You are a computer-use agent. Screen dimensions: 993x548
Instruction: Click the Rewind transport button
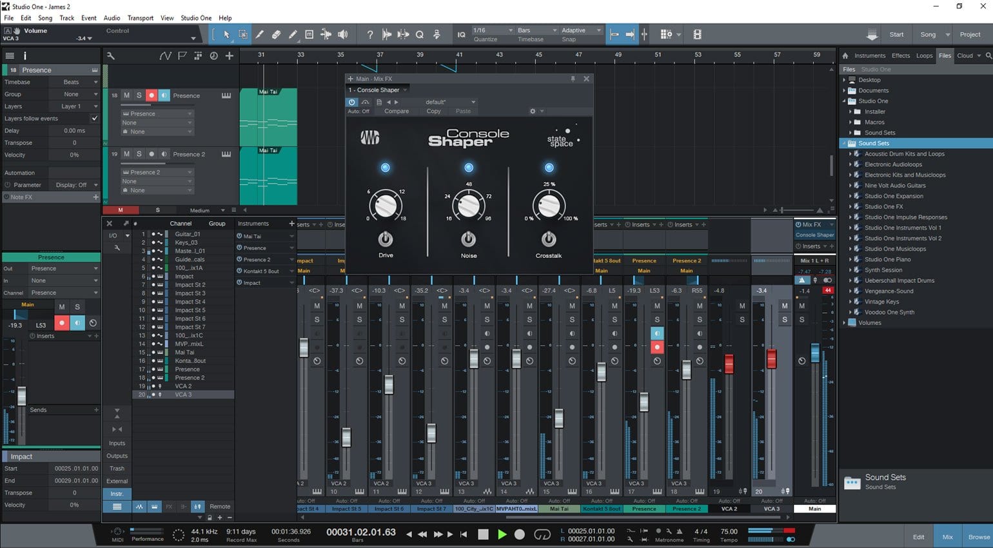point(422,534)
